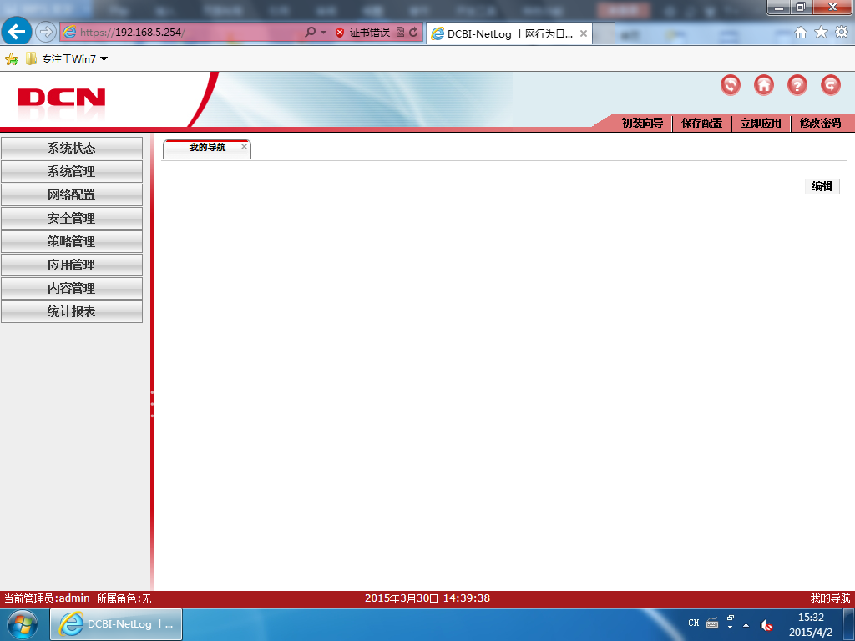The height and width of the screenshot is (641, 855).
Task: Click 保存配置 to save configuration
Action: coord(701,124)
